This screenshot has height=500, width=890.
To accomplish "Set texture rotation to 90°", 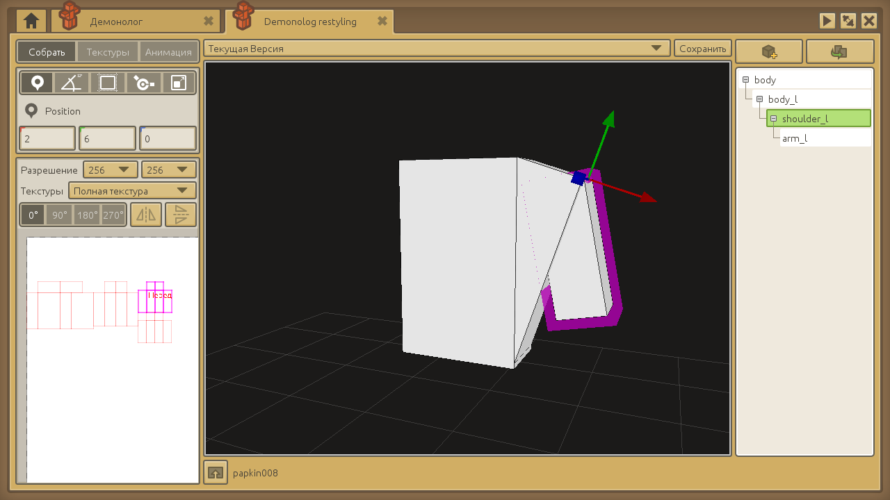I will point(60,215).
